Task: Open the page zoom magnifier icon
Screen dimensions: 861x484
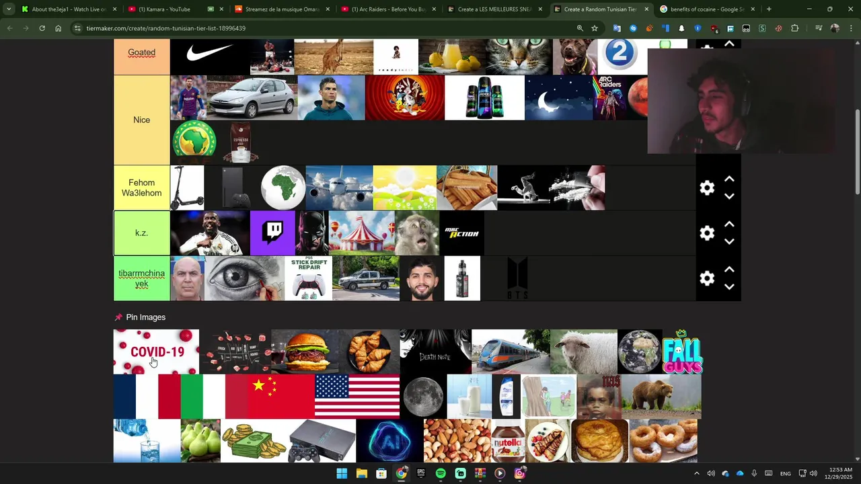Action: (580, 28)
